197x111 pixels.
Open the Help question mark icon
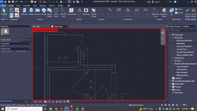pos(175,2)
